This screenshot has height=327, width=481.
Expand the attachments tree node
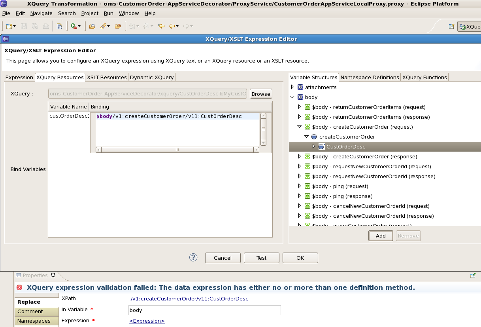[292, 87]
